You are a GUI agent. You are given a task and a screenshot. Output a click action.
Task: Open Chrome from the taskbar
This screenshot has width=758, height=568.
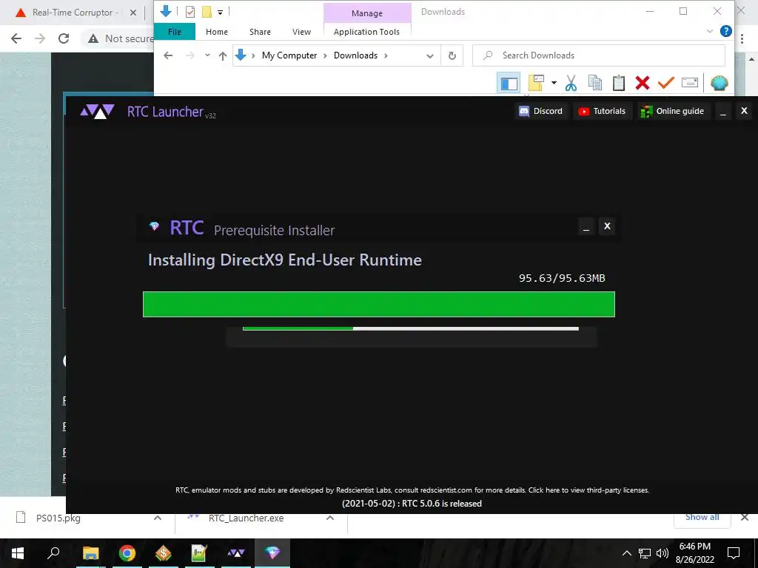coord(127,553)
